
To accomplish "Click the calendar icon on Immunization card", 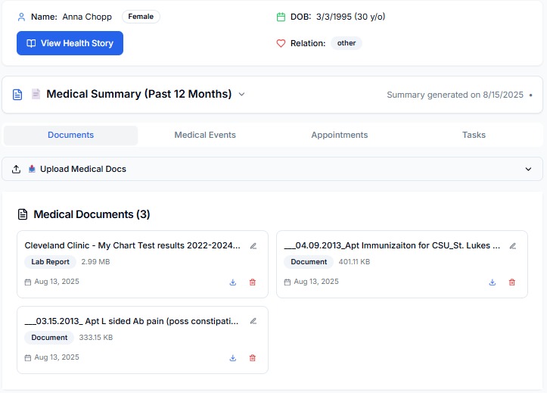I will [287, 282].
